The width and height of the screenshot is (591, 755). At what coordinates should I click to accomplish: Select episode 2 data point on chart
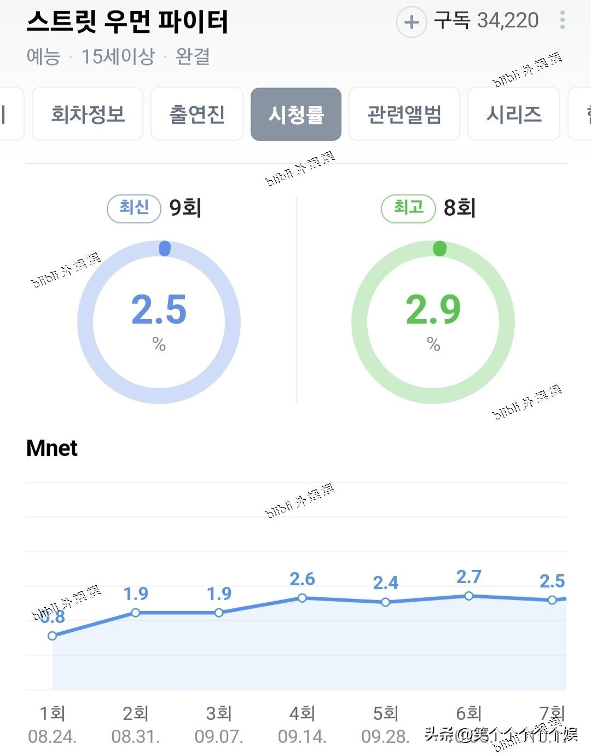[x=136, y=613]
